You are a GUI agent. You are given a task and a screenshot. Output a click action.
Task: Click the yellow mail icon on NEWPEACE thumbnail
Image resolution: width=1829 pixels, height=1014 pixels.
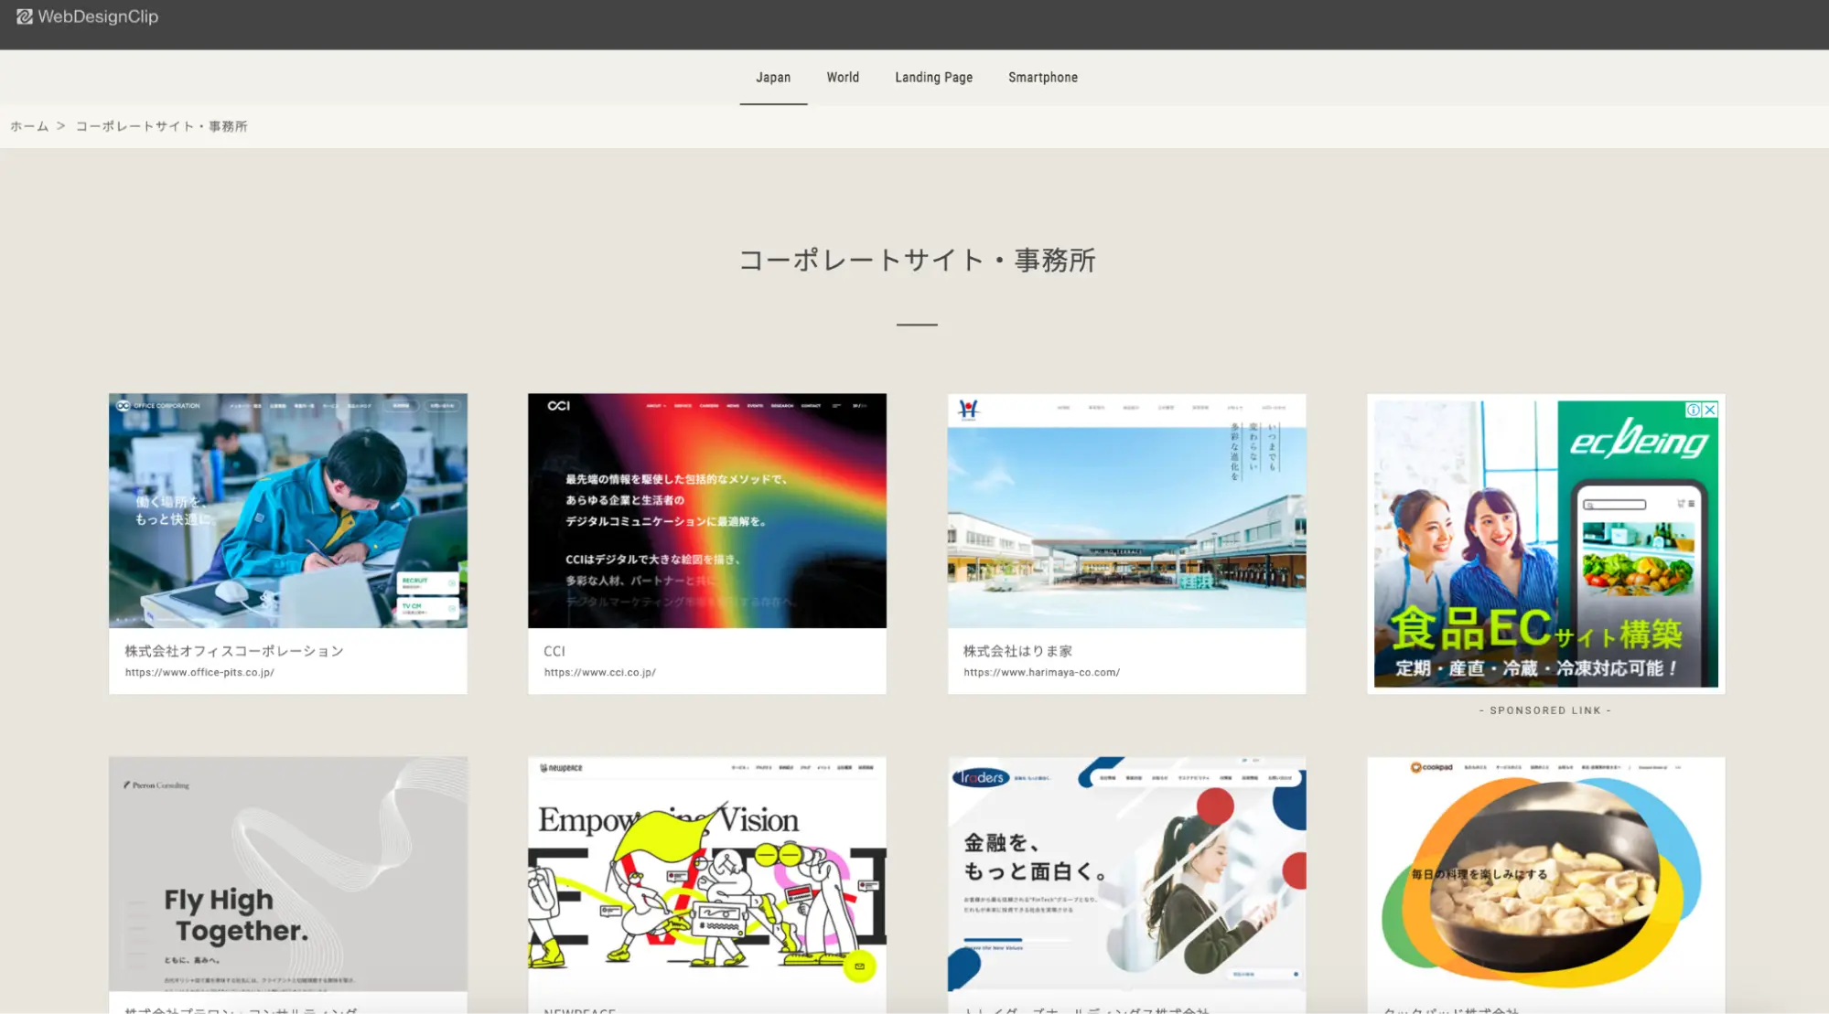point(859,966)
